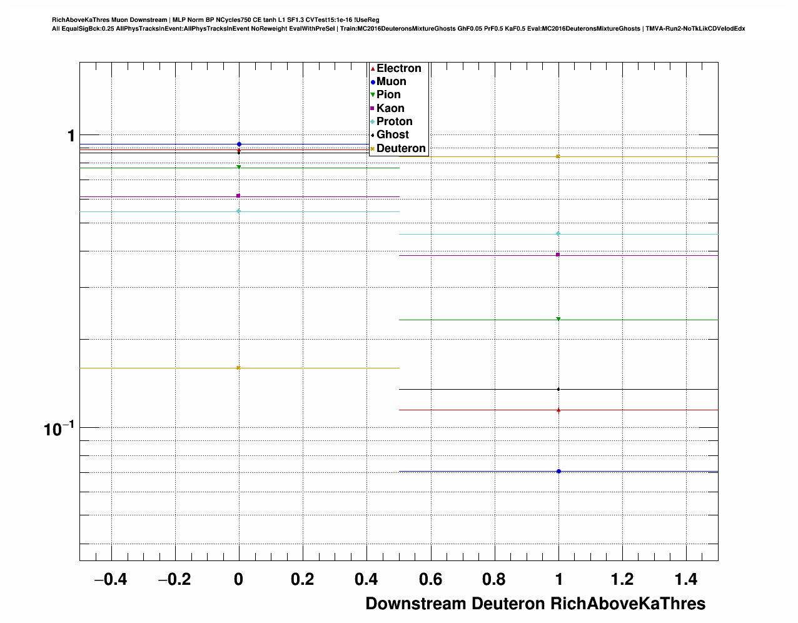Click the orange Deuteron point at x=1
The image size is (798, 623).
558,156
